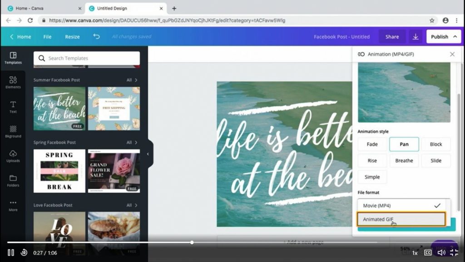This screenshot has width=465, height=262.
Task: Open the Publish dropdown button
Action: click(443, 37)
